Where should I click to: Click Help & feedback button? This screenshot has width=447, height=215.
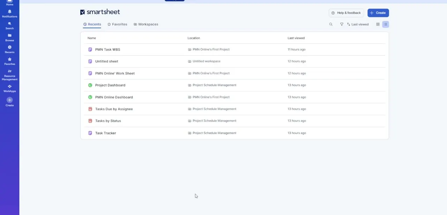346,13
